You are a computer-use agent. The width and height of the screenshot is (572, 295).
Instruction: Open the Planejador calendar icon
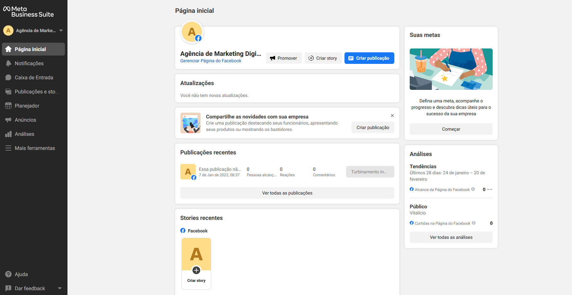coord(8,106)
